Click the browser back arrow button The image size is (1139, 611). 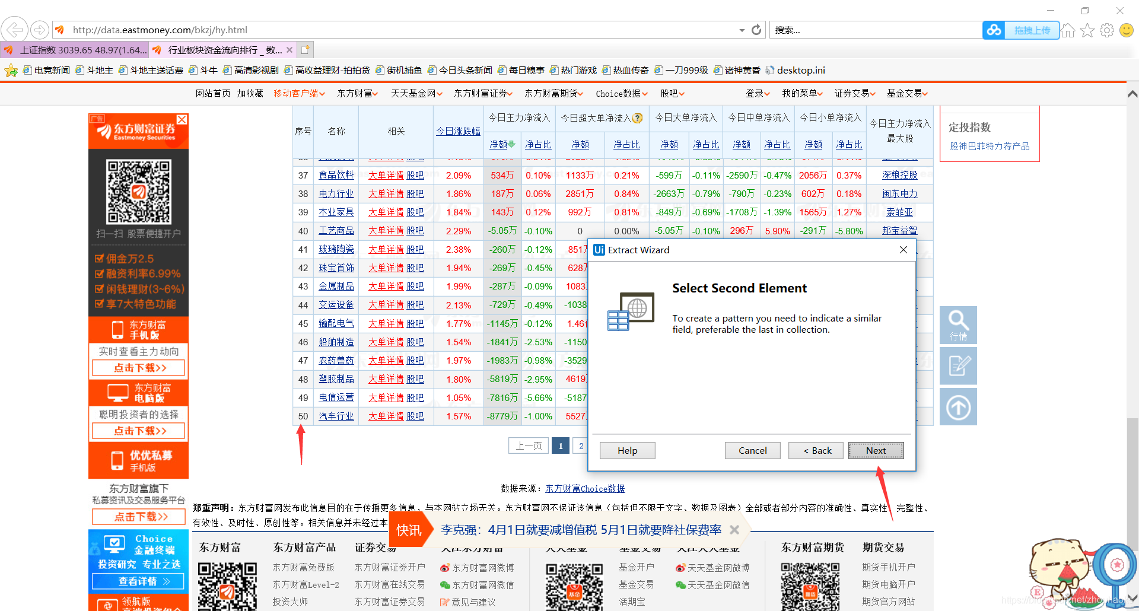pyautogui.click(x=15, y=29)
